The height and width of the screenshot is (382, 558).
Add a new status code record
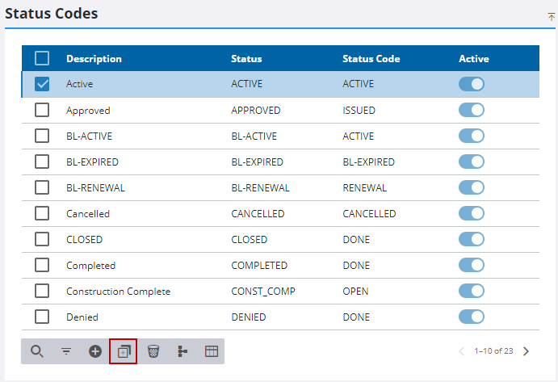click(x=95, y=351)
